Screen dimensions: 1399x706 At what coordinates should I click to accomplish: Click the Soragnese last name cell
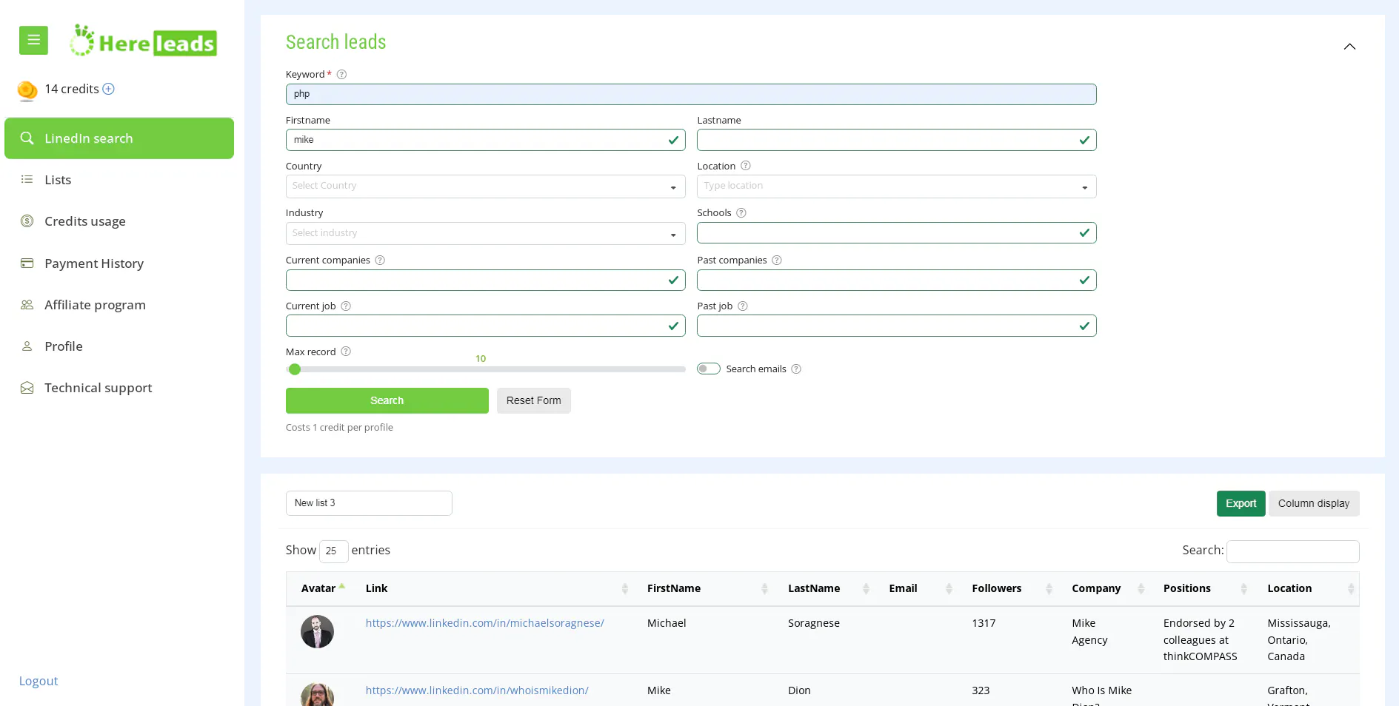coord(813,623)
